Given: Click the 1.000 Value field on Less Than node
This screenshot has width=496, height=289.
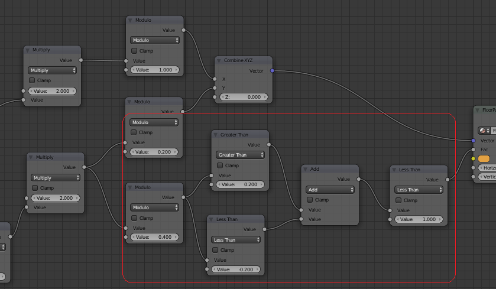Looking at the screenshot, I should [x=419, y=219].
